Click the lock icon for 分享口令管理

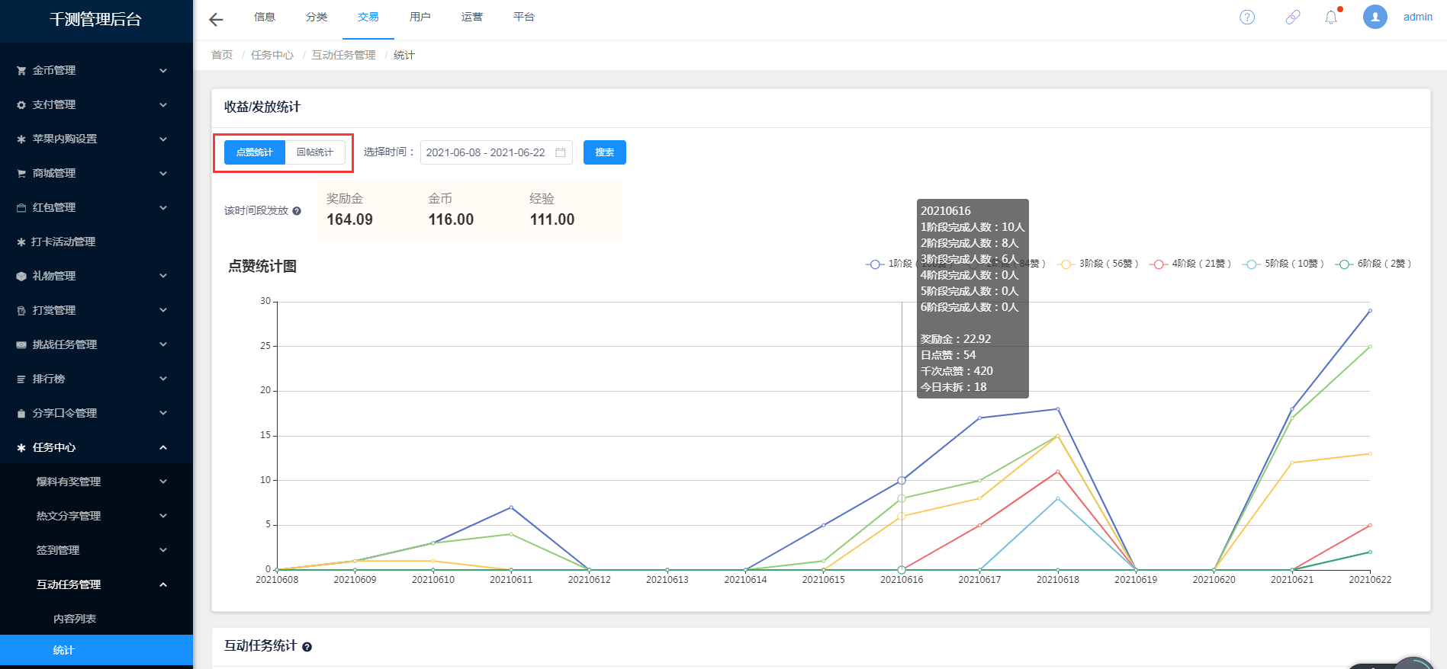(x=21, y=413)
